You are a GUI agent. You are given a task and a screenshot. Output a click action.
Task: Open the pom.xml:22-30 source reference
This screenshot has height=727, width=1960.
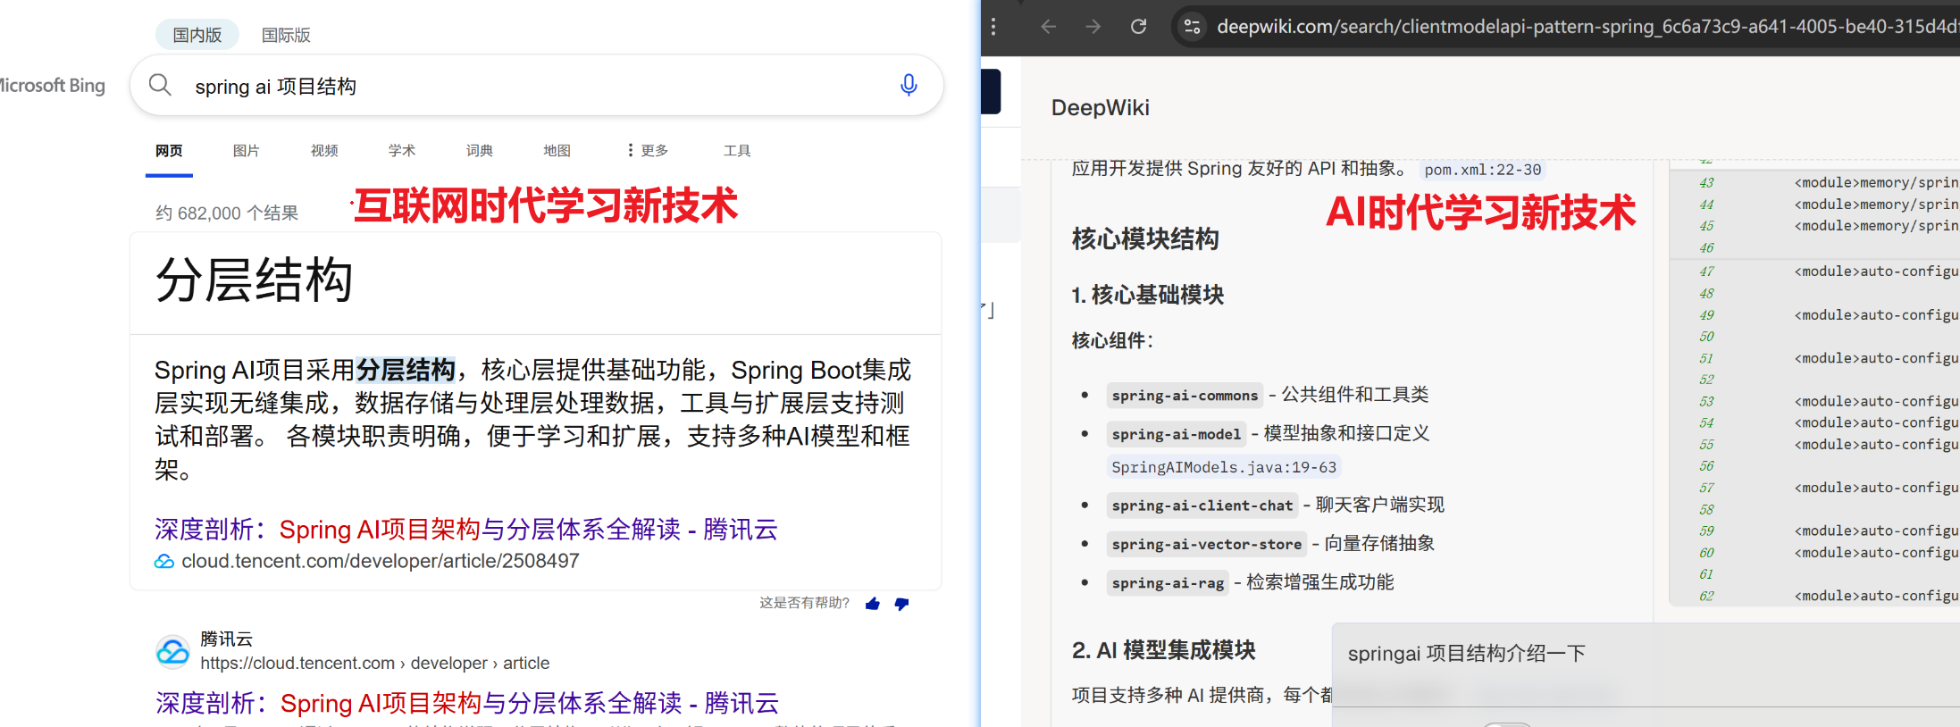point(1482,170)
